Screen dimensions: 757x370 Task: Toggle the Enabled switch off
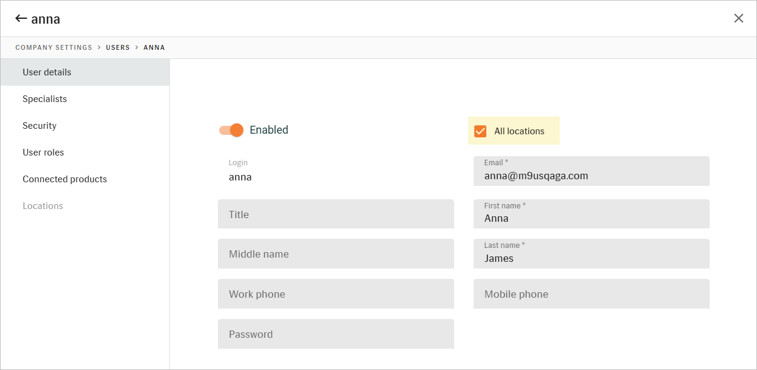[x=231, y=130]
